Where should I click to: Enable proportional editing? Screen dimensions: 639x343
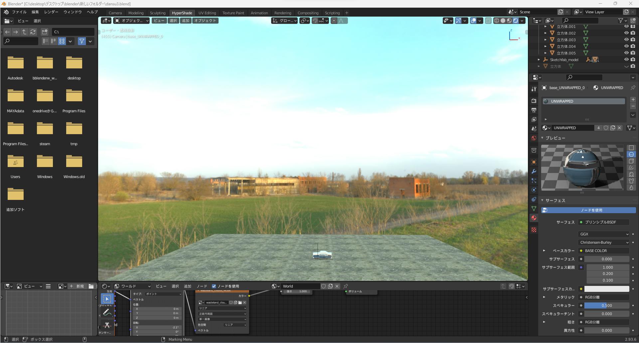pos(334,21)
